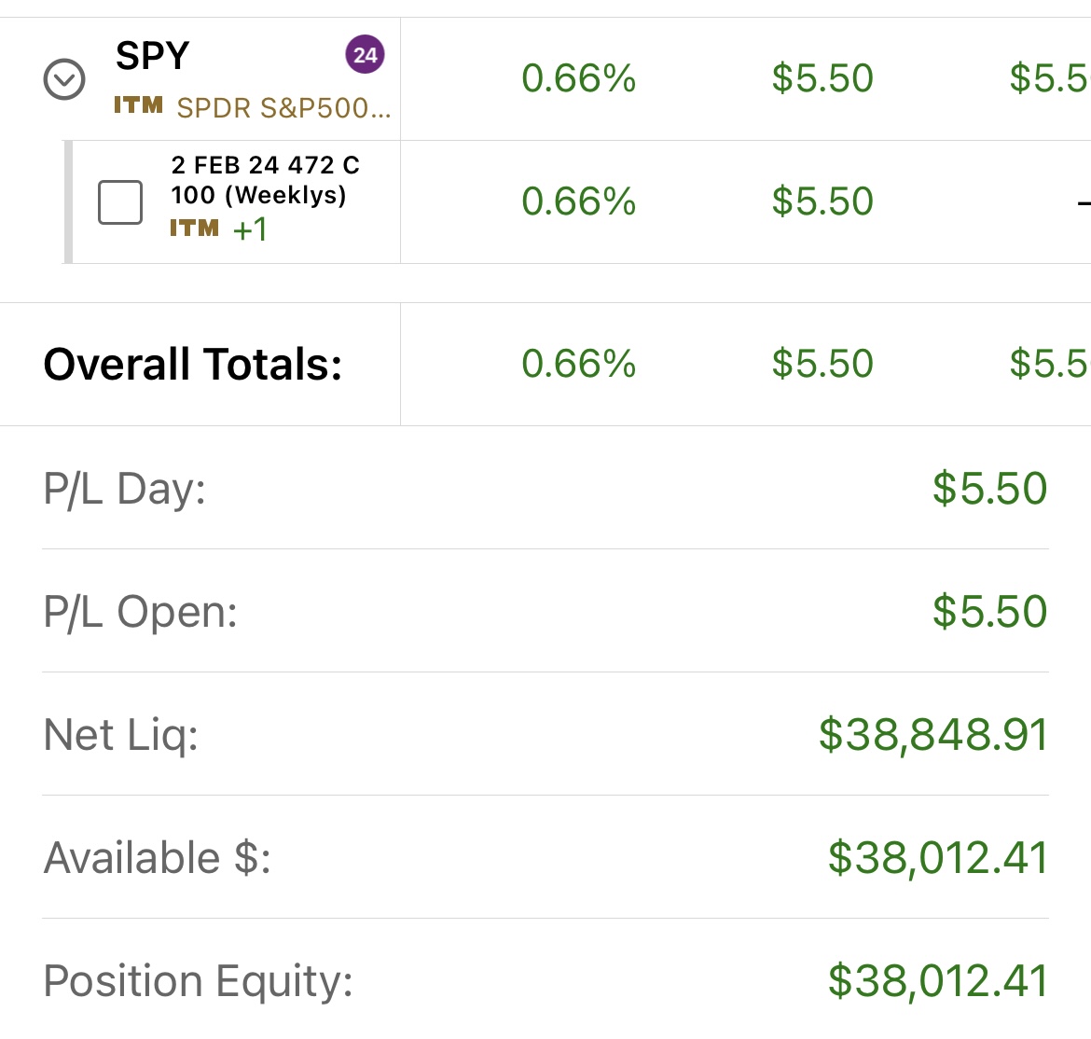Image resolution: width=1091 pixels, height=1039 pixels.
Task: Select the 2 FEB 24 472 C option leg
Action: 265,180
